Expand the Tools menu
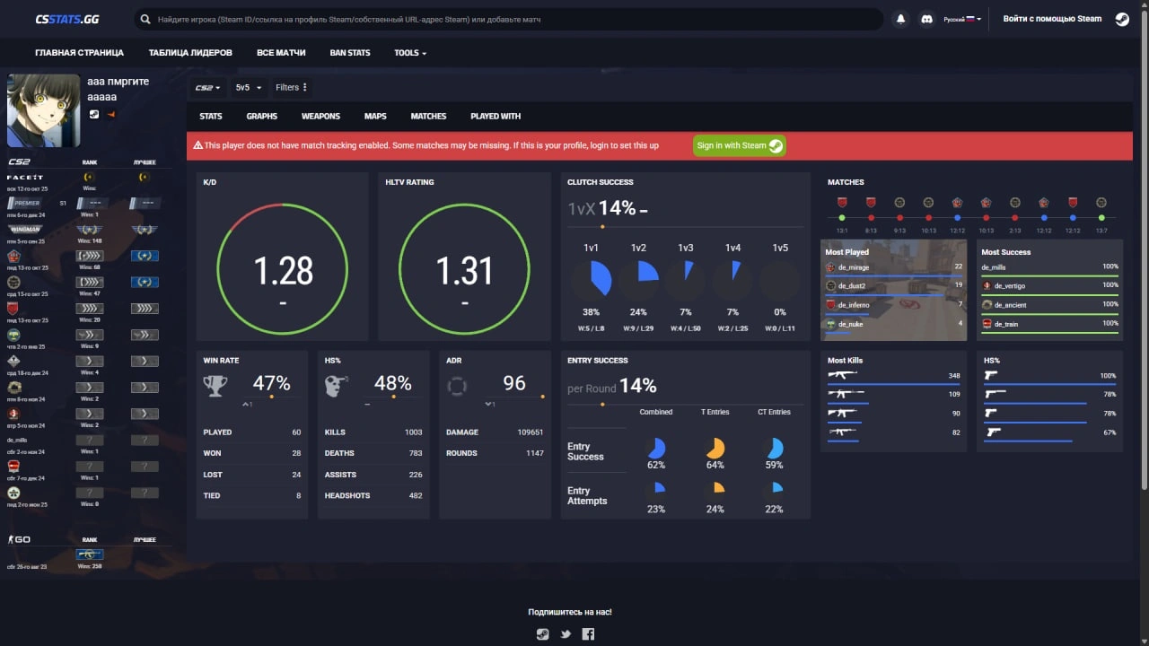This screenshot has height=646, width=1149. click(410, 53)
